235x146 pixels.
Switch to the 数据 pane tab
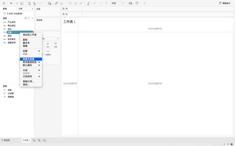(5, 9)
